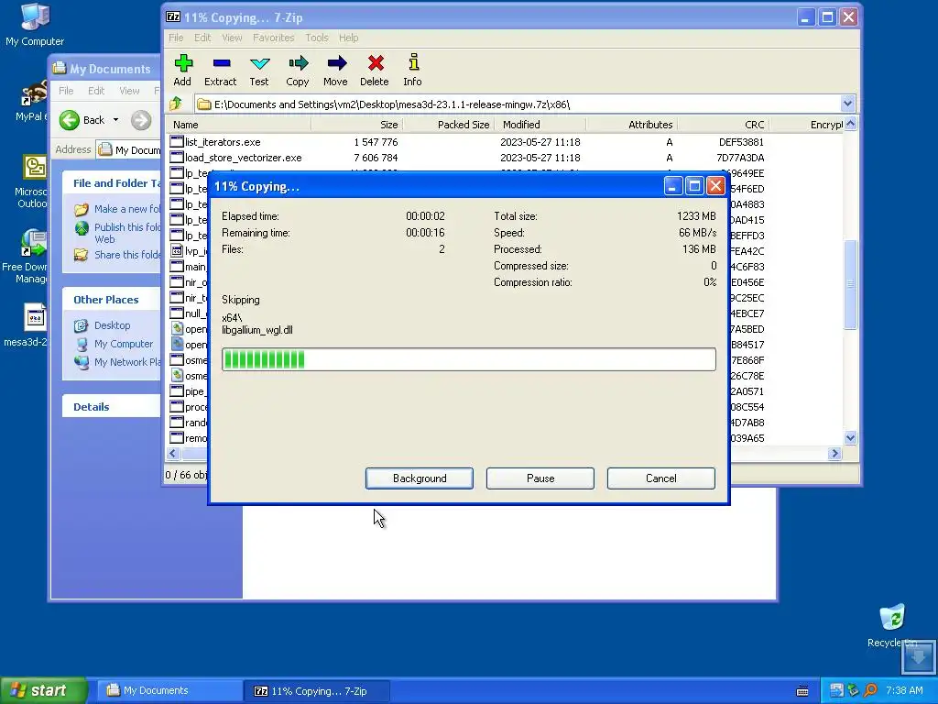
Task: Open the Tools menu
Action: tap(316, 38)
